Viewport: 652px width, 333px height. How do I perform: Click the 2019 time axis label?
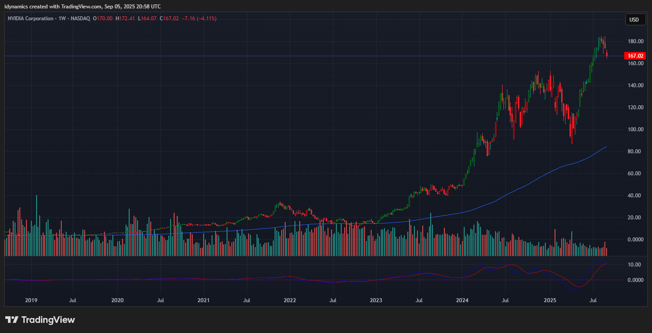31,300
